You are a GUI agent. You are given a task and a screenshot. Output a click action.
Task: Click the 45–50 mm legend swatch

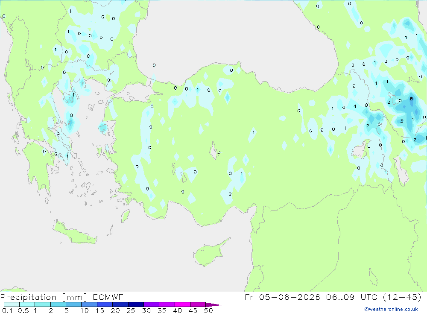click(x=198, y=304)
